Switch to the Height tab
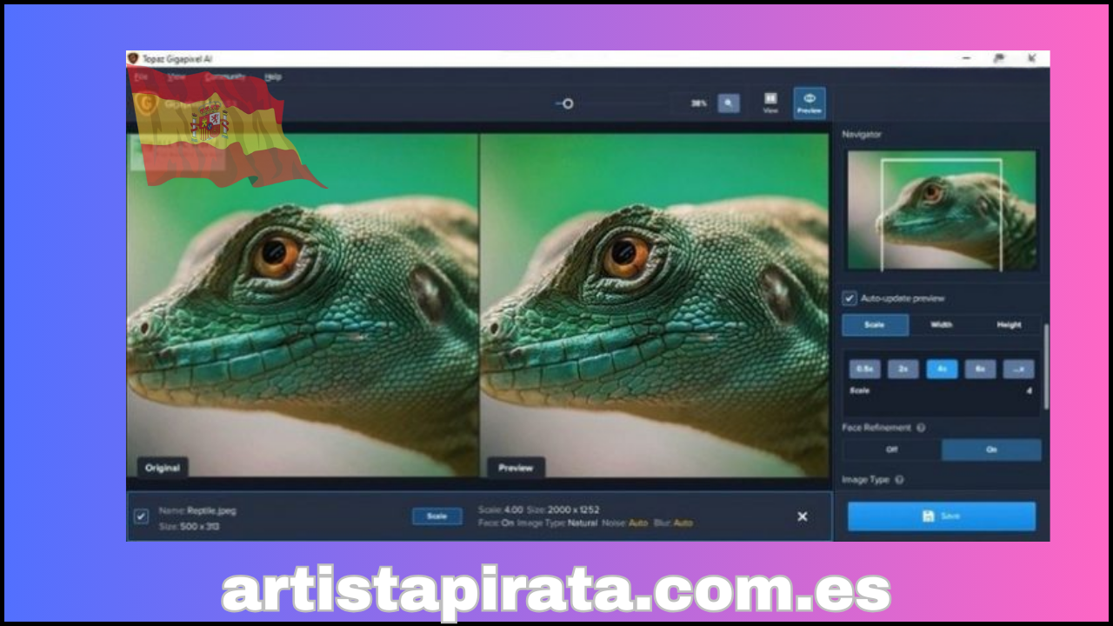Screen dimensions: 1113x626 pos(1009,325)
